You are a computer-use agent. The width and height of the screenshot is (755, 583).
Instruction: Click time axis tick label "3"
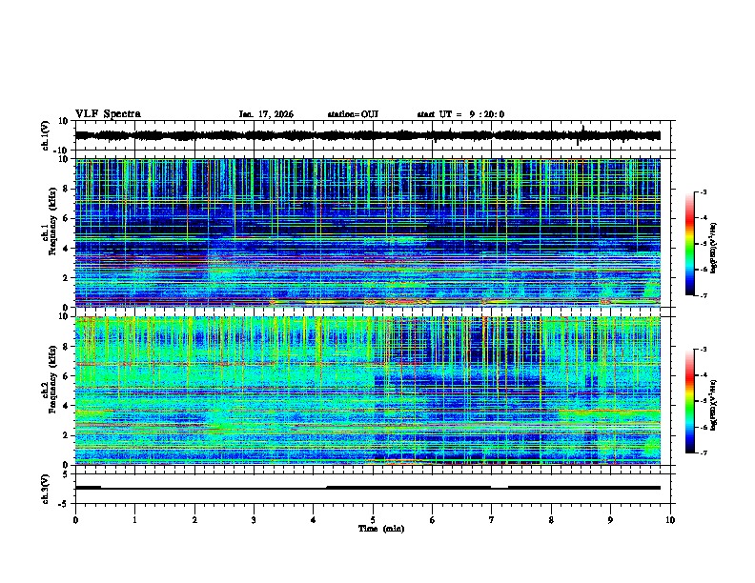click(x=254, y=520)
